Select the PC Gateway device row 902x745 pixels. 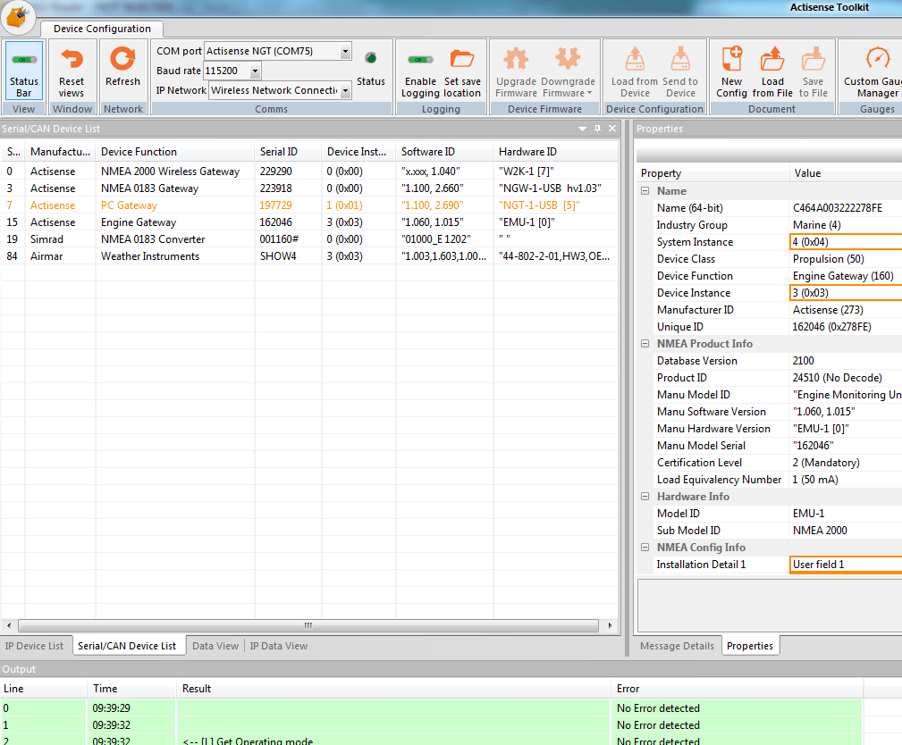pyautogui.click(x=309, y=205)
